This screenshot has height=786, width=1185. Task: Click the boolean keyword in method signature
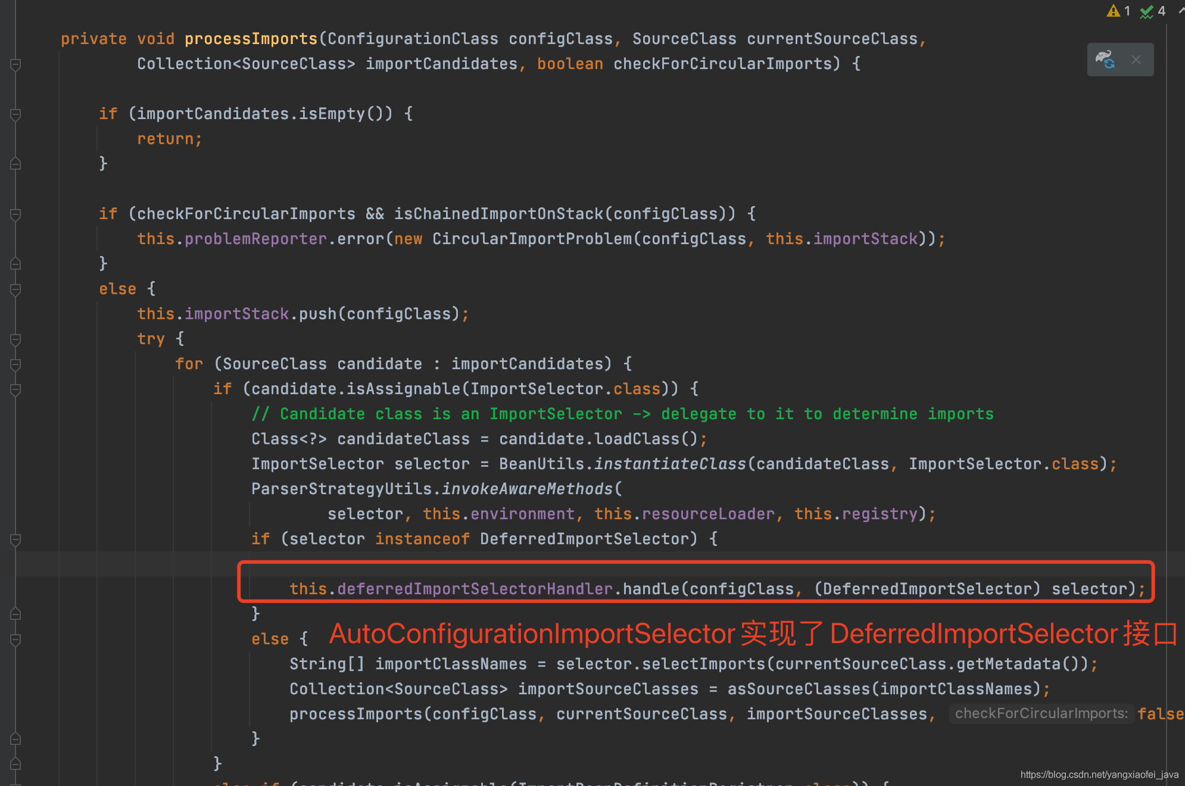pos(570,64)
